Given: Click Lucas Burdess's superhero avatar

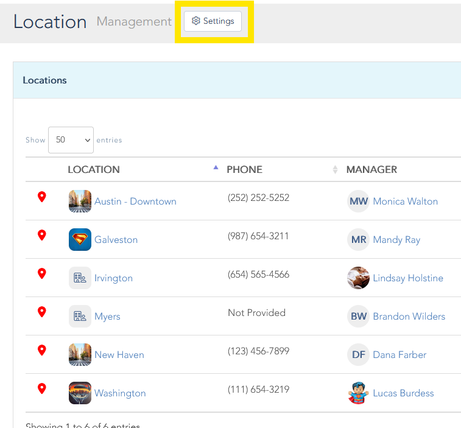Looking at the screenshot, I should coord(358,393).
